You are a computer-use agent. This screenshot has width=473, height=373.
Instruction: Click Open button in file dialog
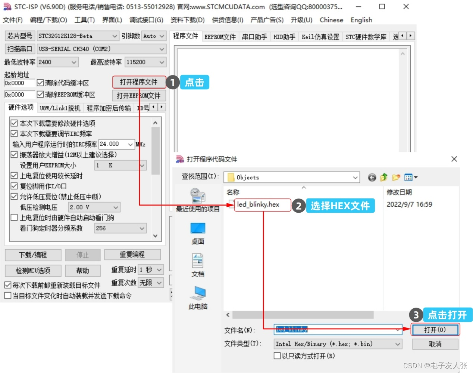tap(435, 330)
